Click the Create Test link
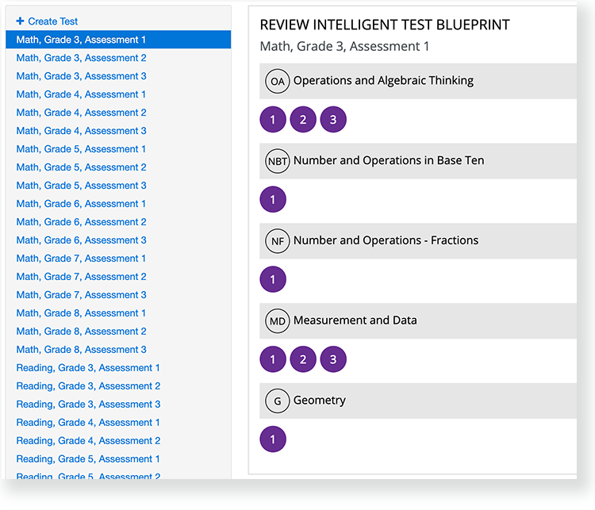 [47, 21]
